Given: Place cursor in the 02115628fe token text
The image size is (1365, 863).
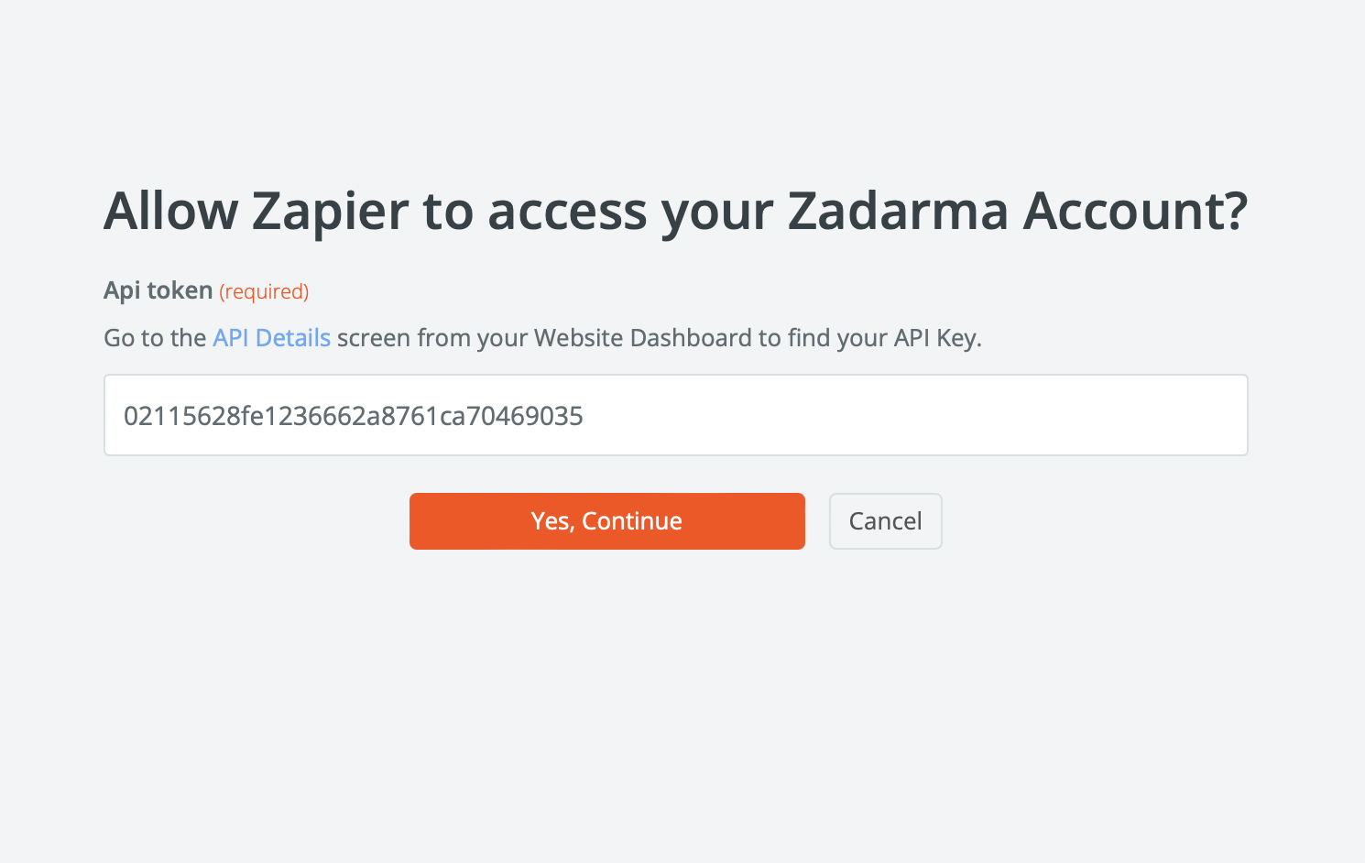Looking at the screenshot, I should 353,416.
